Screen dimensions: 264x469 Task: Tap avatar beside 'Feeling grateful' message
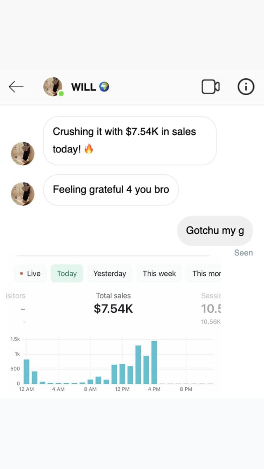coord(23,193)
